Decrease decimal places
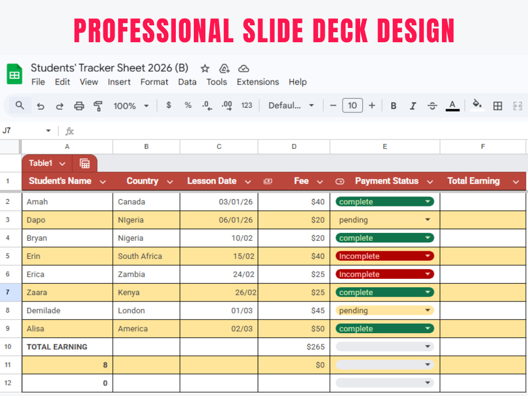Viewport: 528px width, 396px height. point(207,106)
